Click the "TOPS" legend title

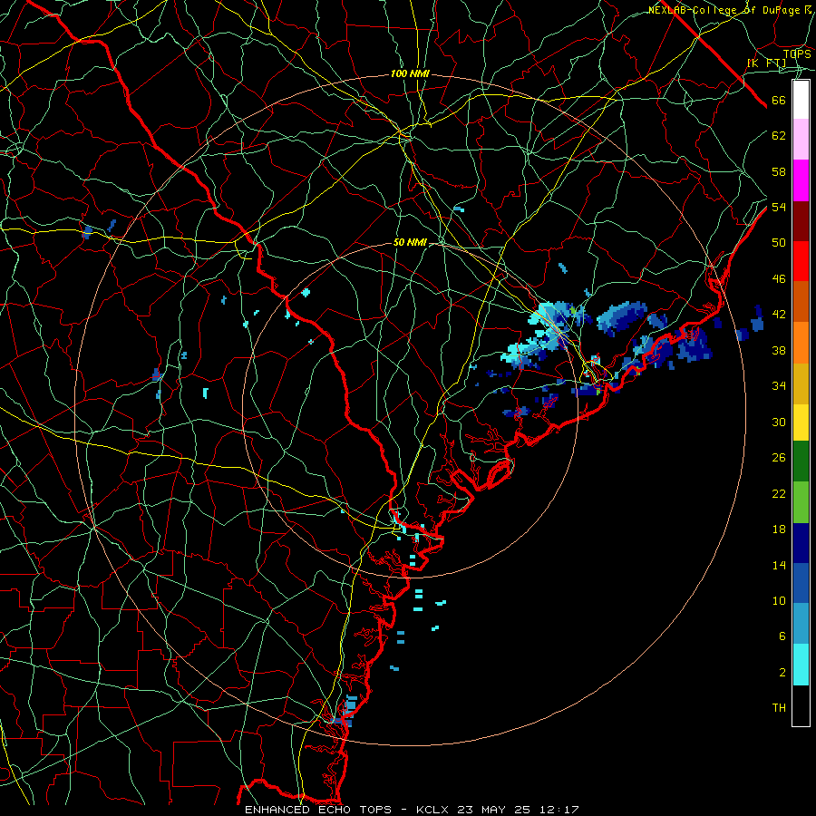pyautogui.click(x=797, y=53)
